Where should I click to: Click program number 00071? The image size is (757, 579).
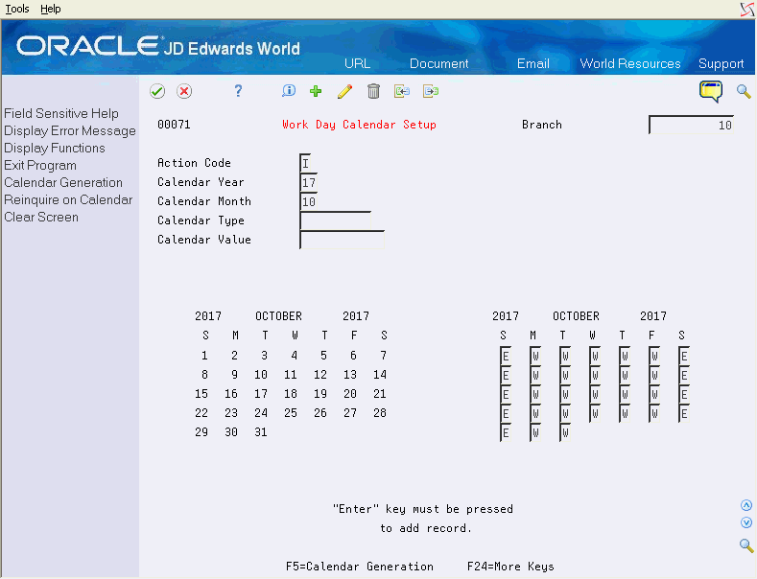tap(174, 125)
